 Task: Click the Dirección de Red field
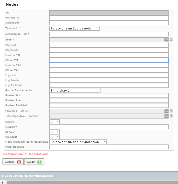109,34
